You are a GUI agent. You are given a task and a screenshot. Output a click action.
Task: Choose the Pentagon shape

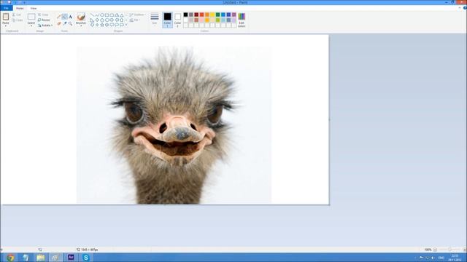coord(102,20)
